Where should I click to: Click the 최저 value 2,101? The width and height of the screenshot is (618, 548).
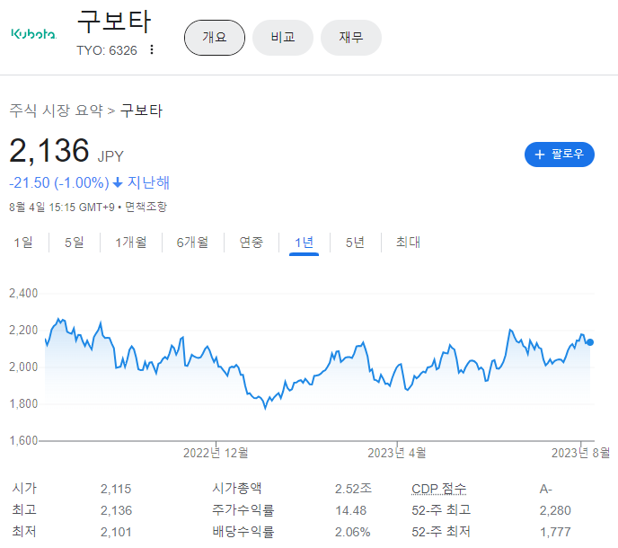coord(116,532)
